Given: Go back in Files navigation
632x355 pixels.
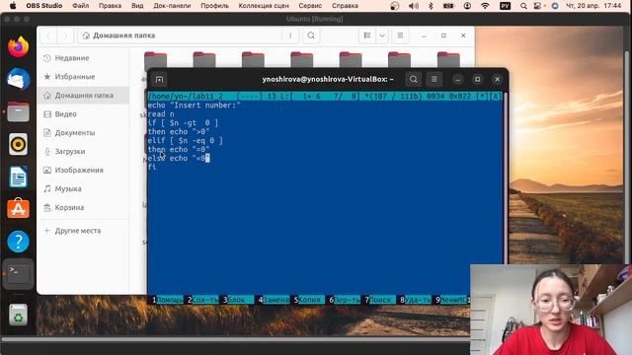Looking at the screenshot, I should (x=48, y=35).
